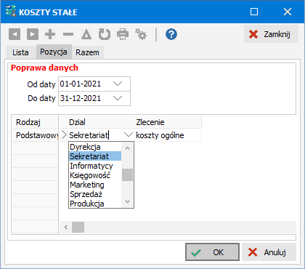305x269 pixels.
Task: Print using the printer icon
Action: point(123,34)
